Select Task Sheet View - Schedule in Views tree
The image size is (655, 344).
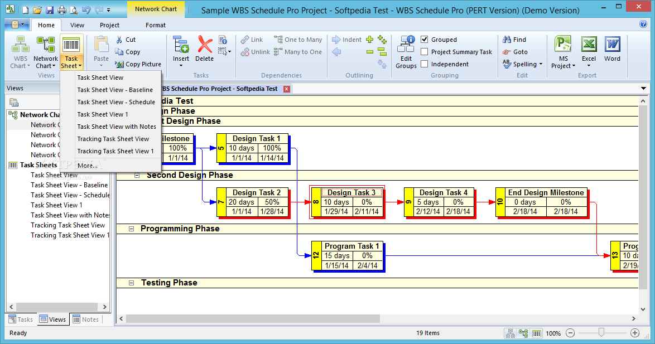click(70, 195)
